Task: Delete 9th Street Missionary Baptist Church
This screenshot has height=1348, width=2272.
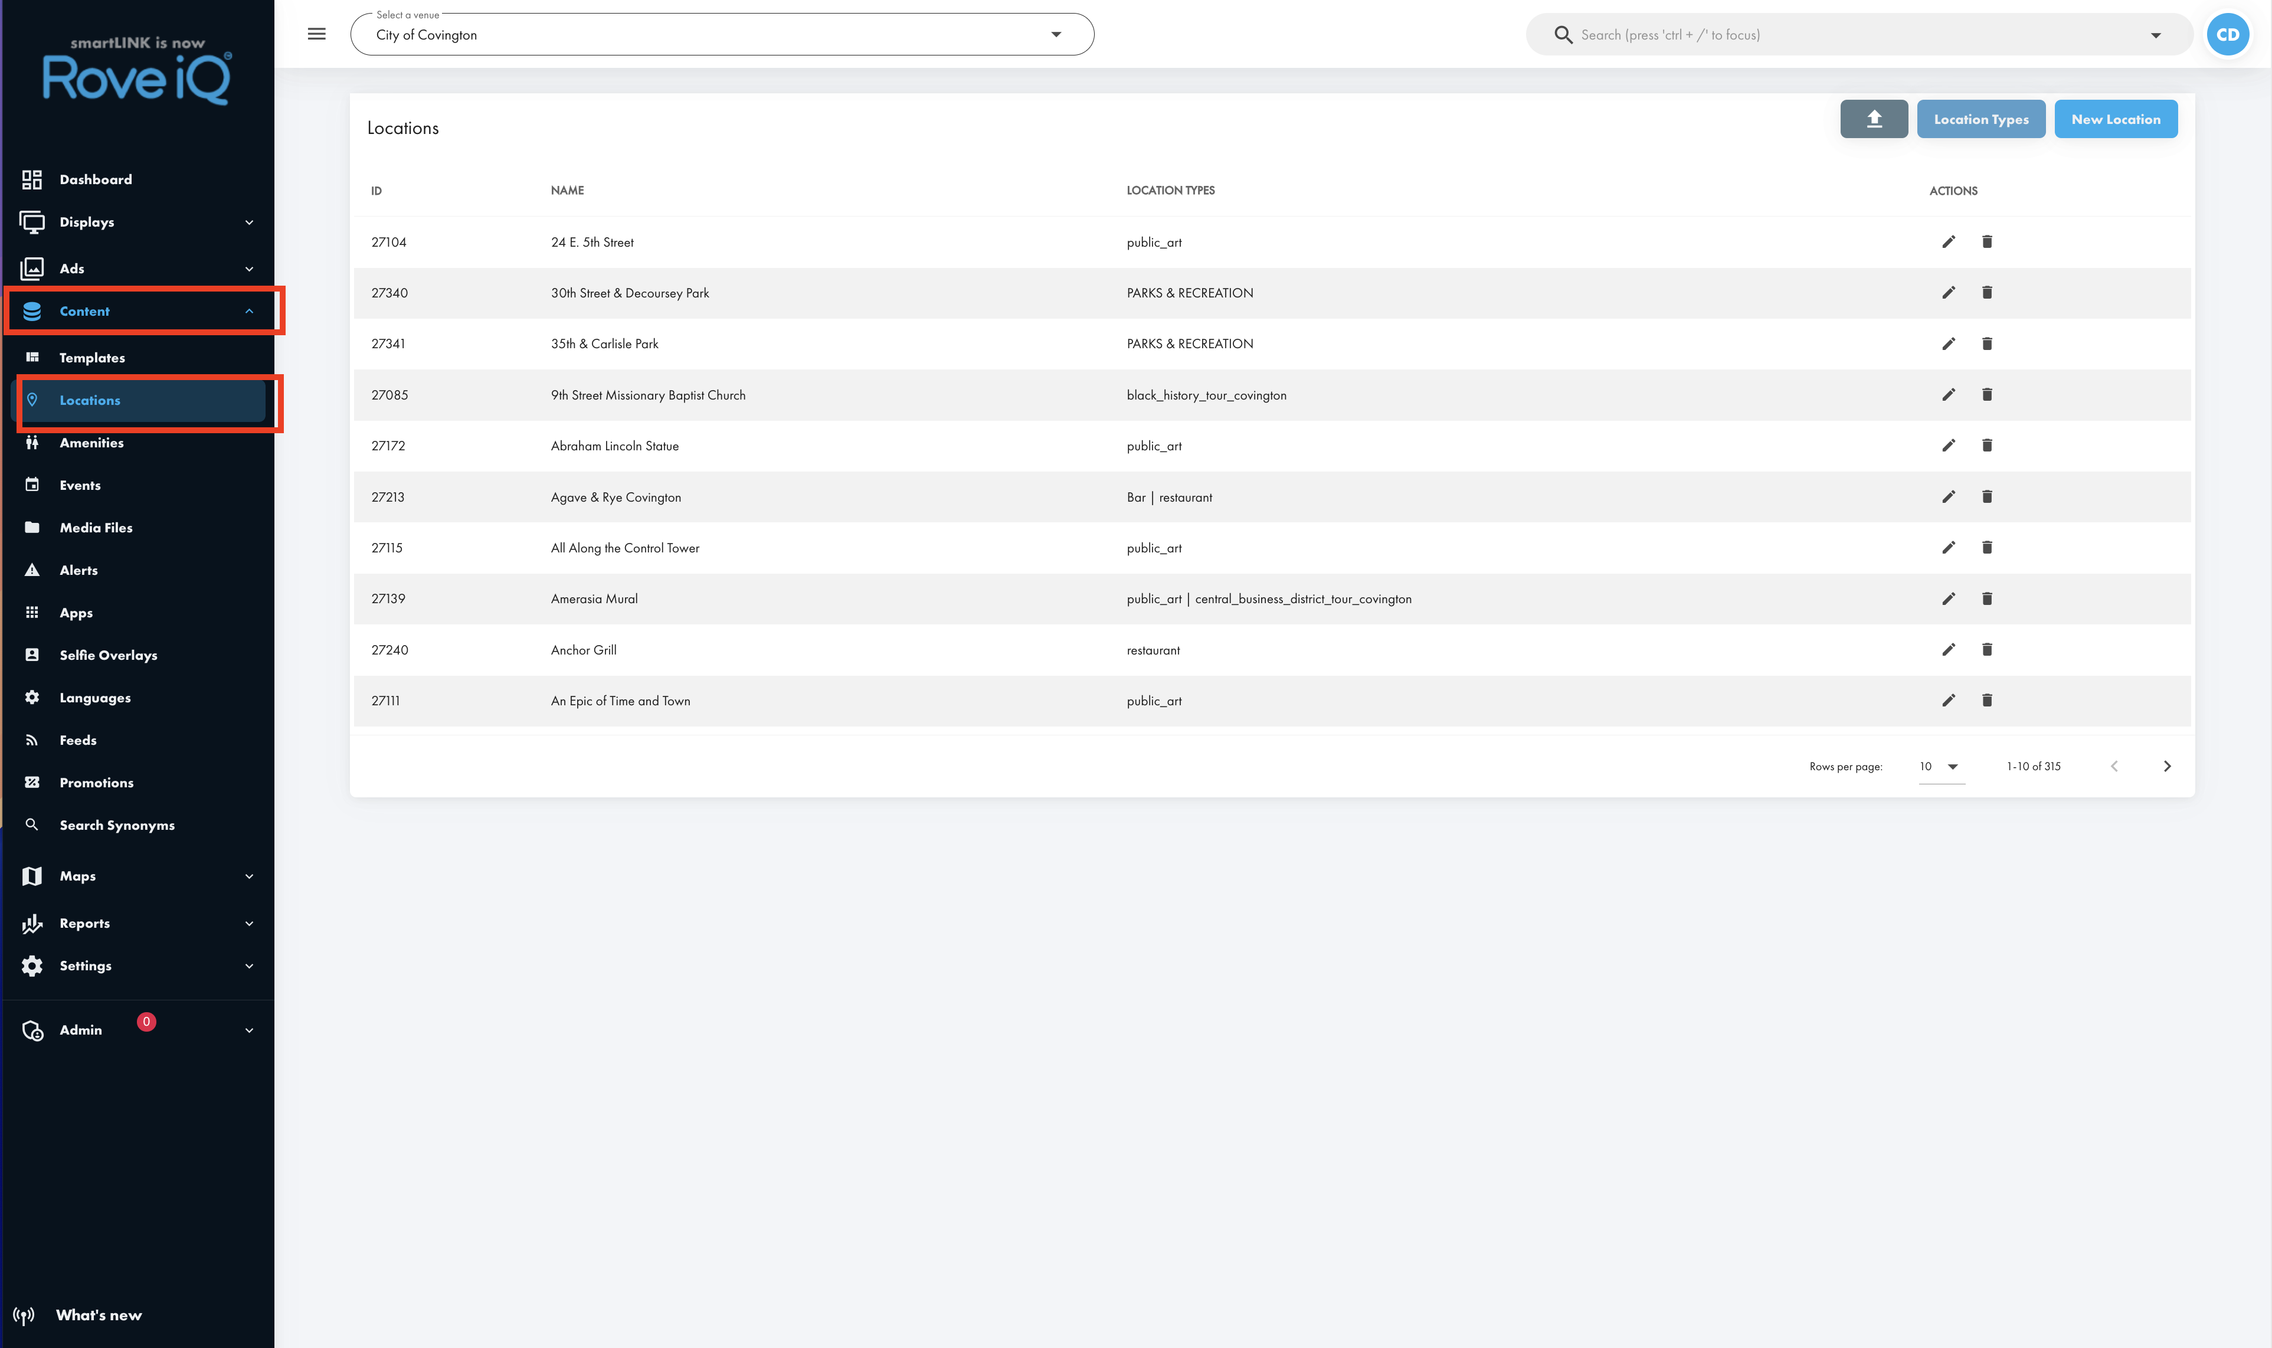Action: [x=1987, y=394]
